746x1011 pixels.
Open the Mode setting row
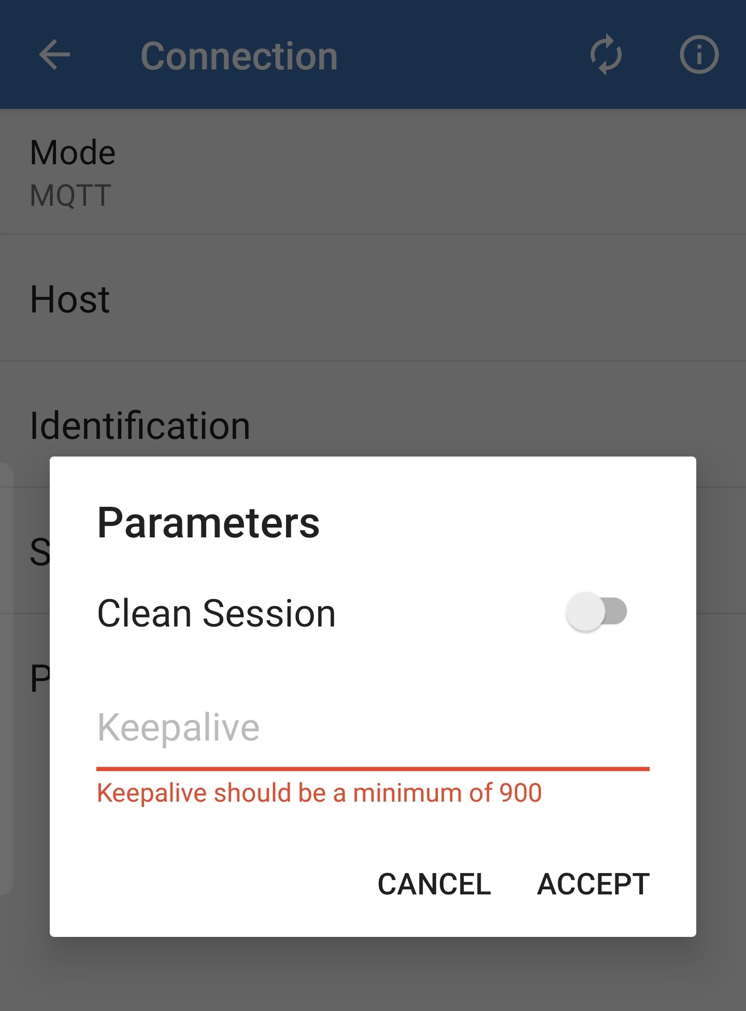click(x=373, y=173)
